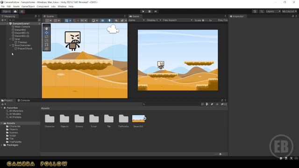
Task: Open Inspector panel kebab menu
Action: click(x=296, y=16)
